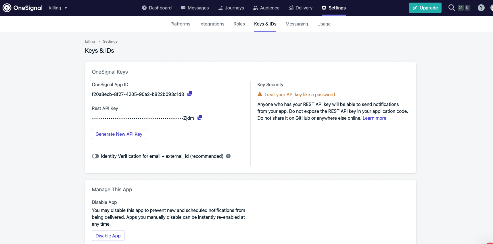This screenshot has height=244, width=493.
Task: Select the Settings nav item
Action: (x=333, y=8)
